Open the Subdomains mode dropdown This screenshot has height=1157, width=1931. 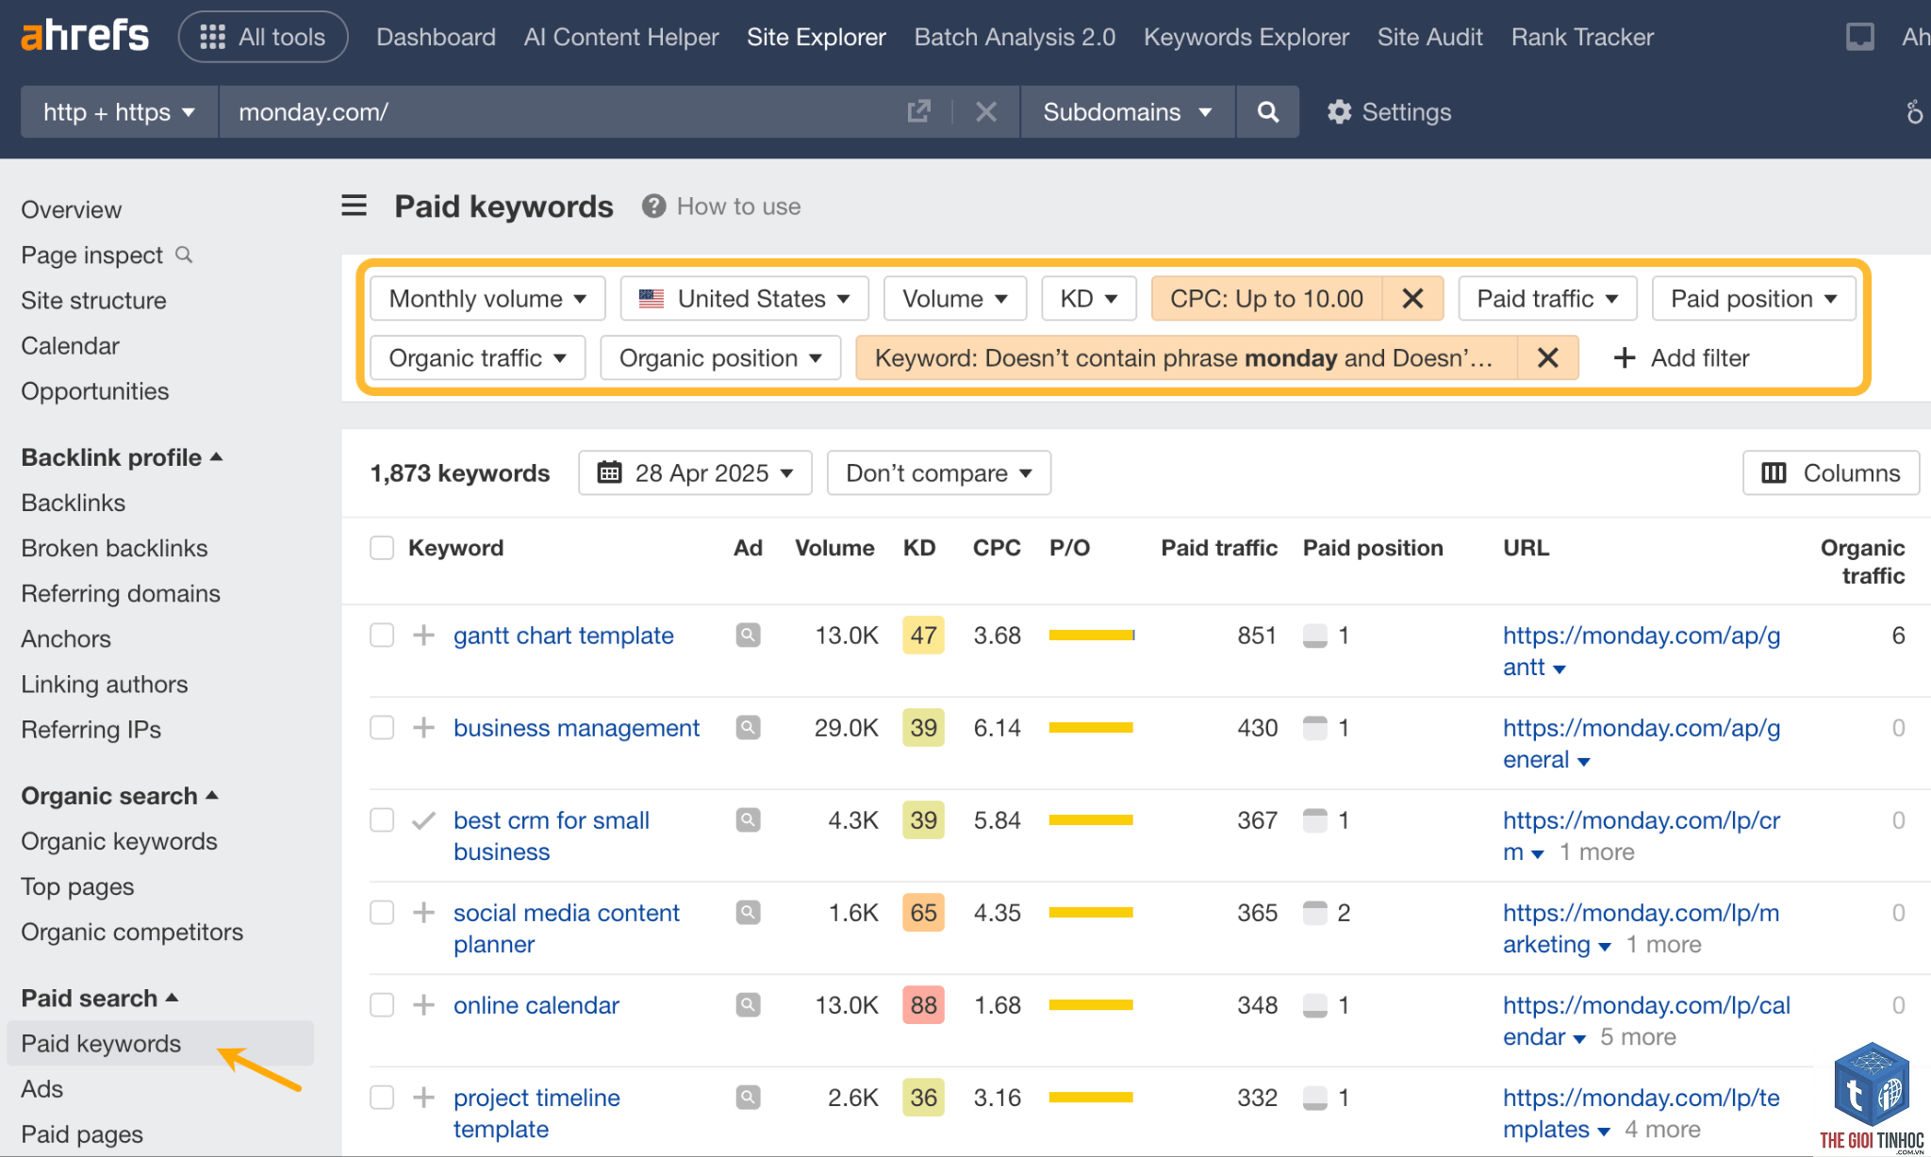tap(1128, 111)
